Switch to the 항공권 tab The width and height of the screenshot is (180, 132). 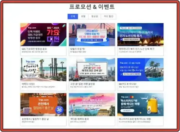click(x=95, y=17)
